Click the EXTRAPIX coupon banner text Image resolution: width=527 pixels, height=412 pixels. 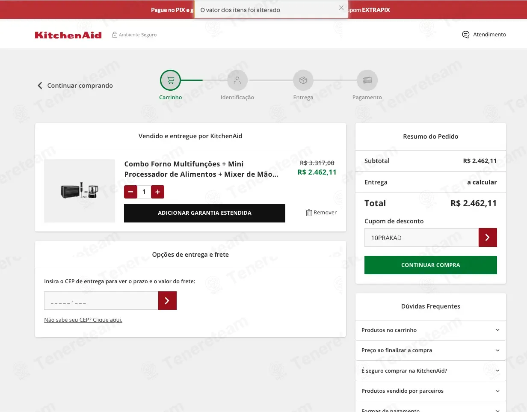click(x=376, y=10)
